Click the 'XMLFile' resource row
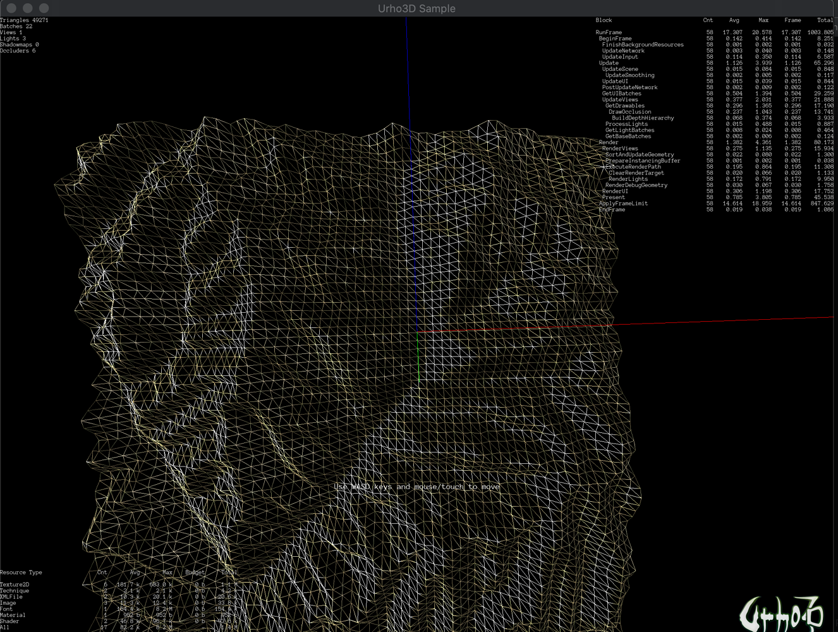The height and width of the screenshot is (632, 838). [x=119, y=597]
